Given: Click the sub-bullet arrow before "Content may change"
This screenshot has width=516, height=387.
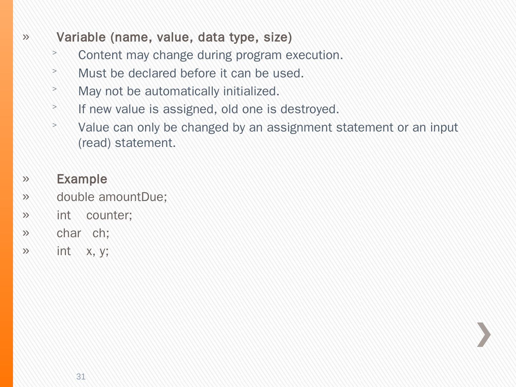Looking at the screenshot, I should click(54, 53).
